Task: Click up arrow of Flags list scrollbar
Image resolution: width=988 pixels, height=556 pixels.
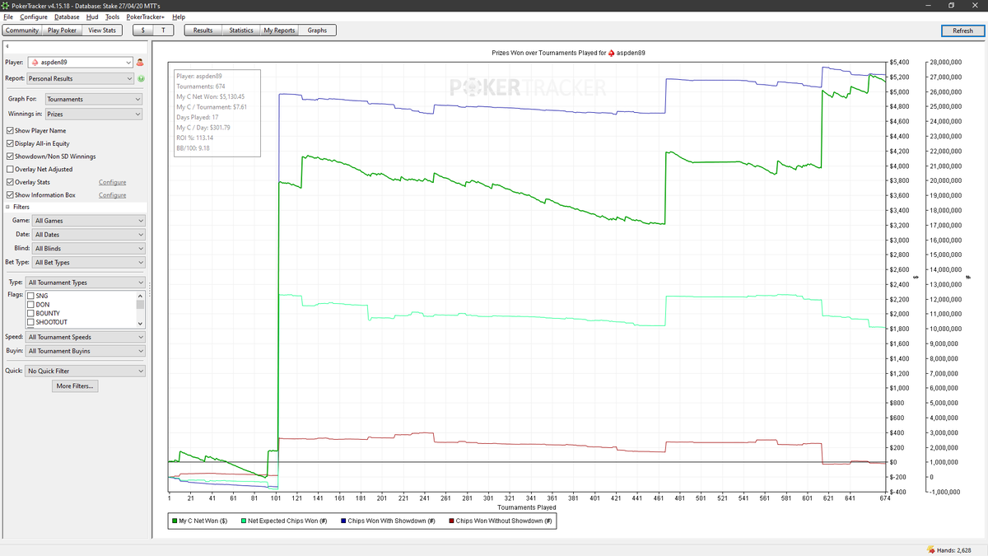Action: point(140,295)
